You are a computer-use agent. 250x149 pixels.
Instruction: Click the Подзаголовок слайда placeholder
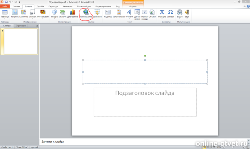tap(145, 102)
